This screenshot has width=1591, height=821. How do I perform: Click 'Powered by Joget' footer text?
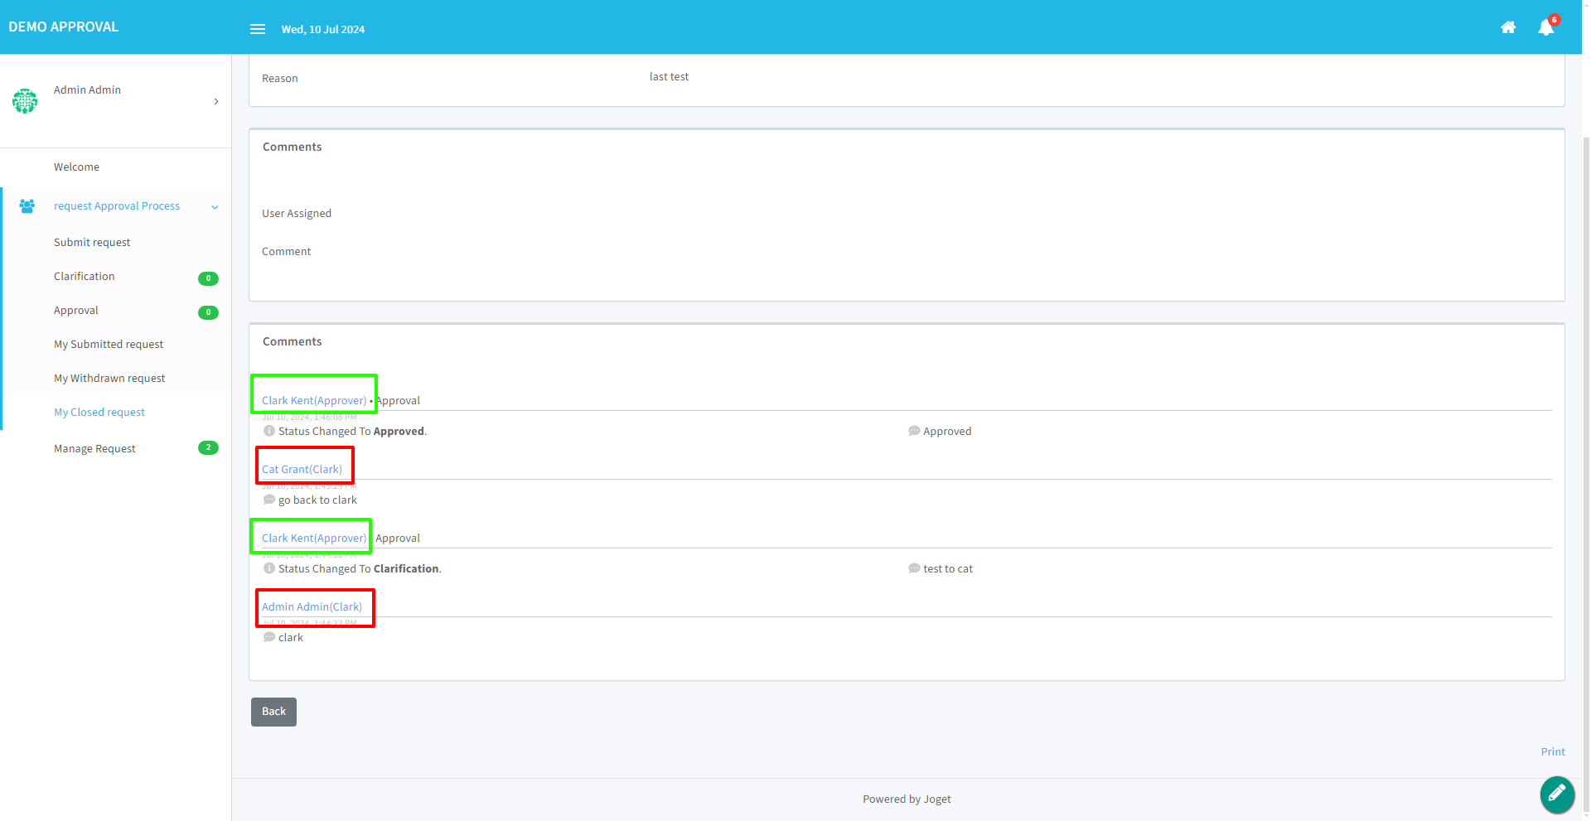(x=907, y=799)
